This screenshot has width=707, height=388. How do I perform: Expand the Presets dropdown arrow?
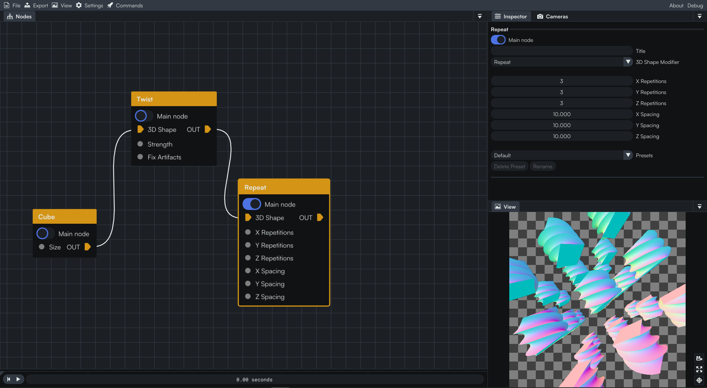(x=628, y=155)
